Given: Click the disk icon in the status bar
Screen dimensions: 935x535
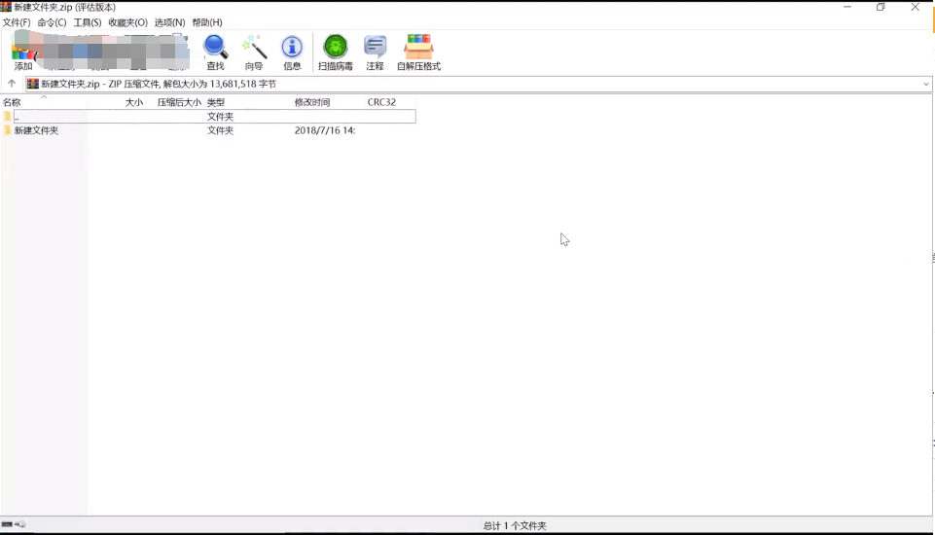Looking at the screenshot, I should click(7, 524).
